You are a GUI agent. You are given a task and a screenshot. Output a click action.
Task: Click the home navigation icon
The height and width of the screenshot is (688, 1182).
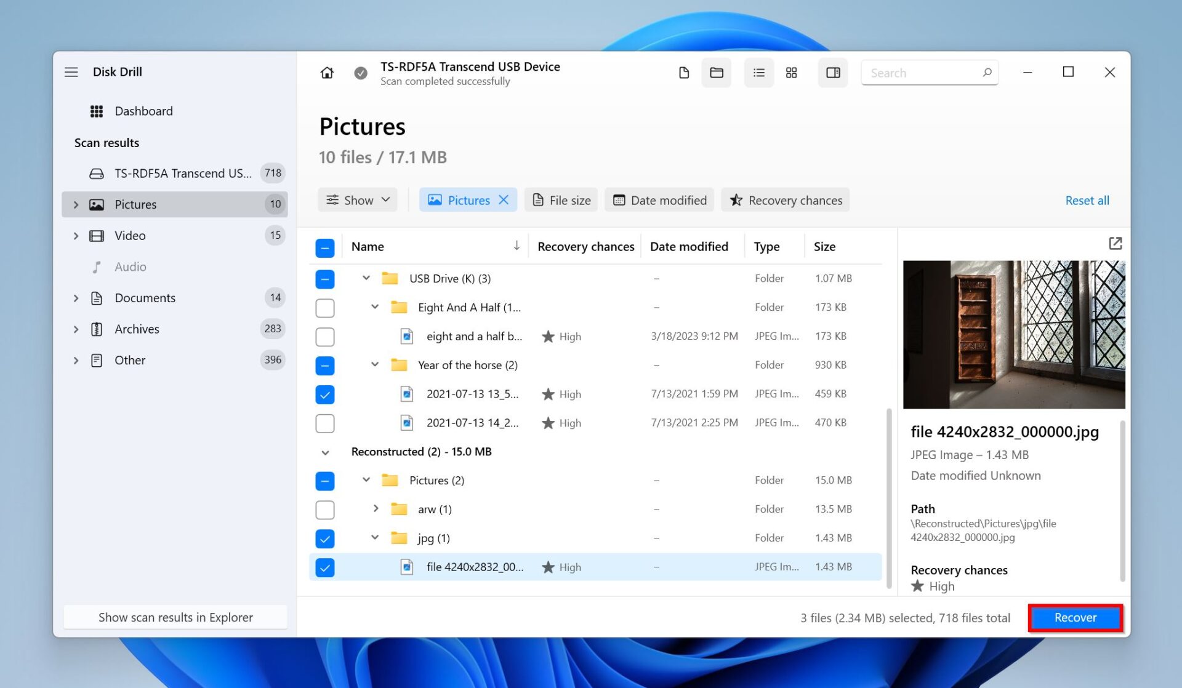327,73
